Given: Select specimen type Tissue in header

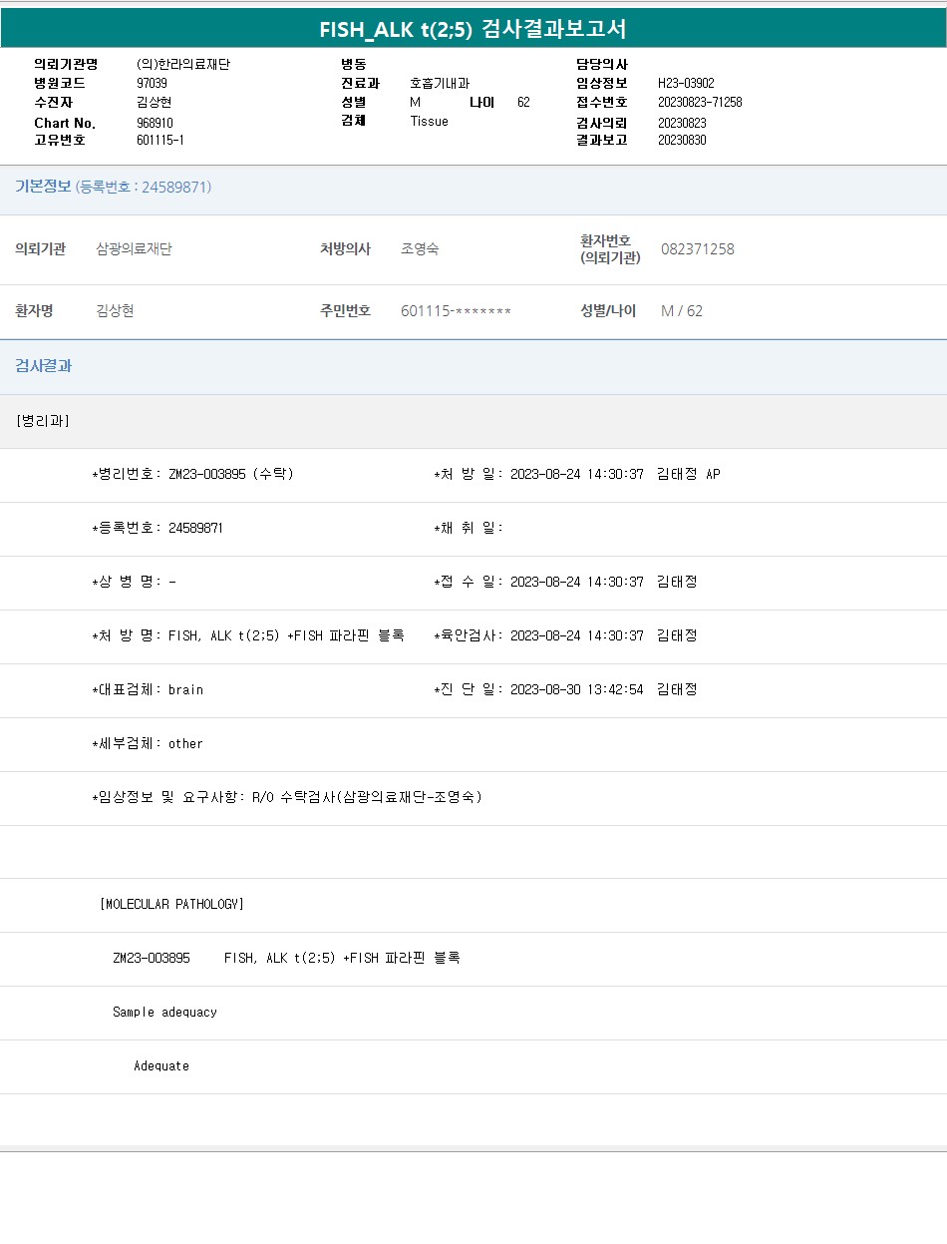Looking at the screenshot, I should coord(429,122).
